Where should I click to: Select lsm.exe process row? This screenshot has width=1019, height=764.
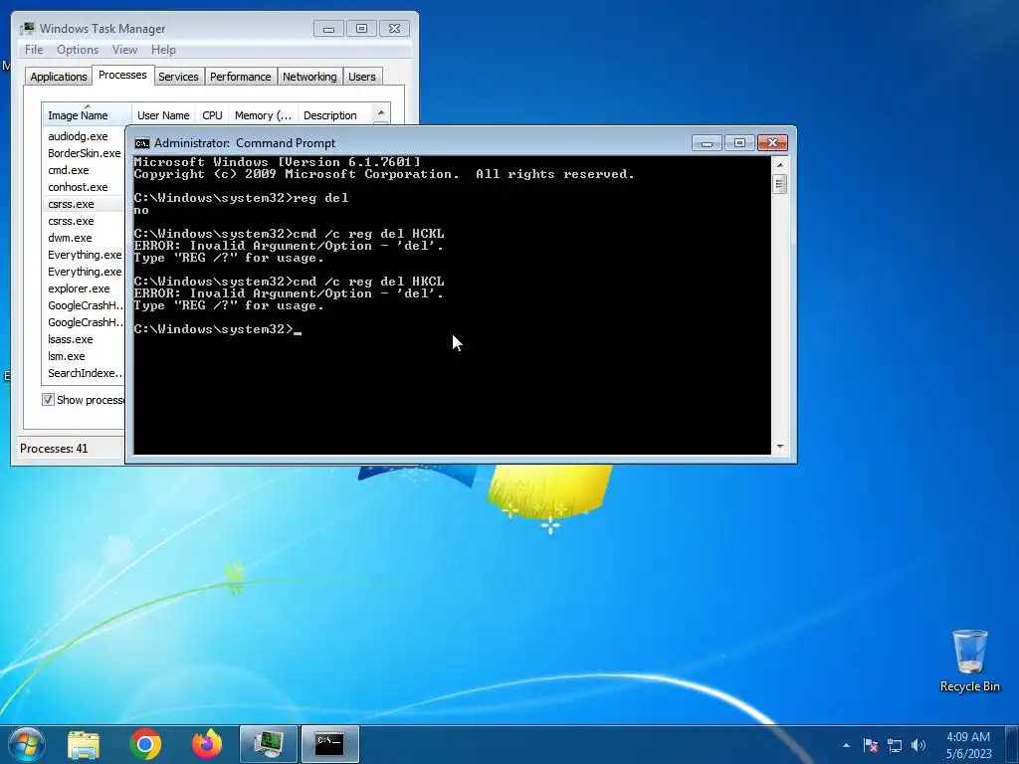pyautogui.click(x=84, y=356)
